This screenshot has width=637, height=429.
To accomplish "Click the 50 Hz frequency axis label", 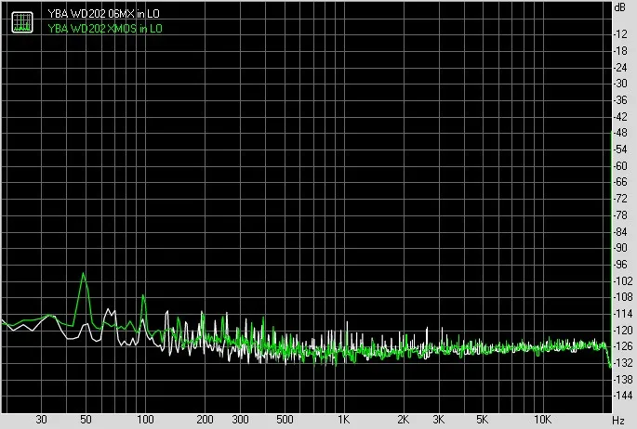I will tap(86, 420).
